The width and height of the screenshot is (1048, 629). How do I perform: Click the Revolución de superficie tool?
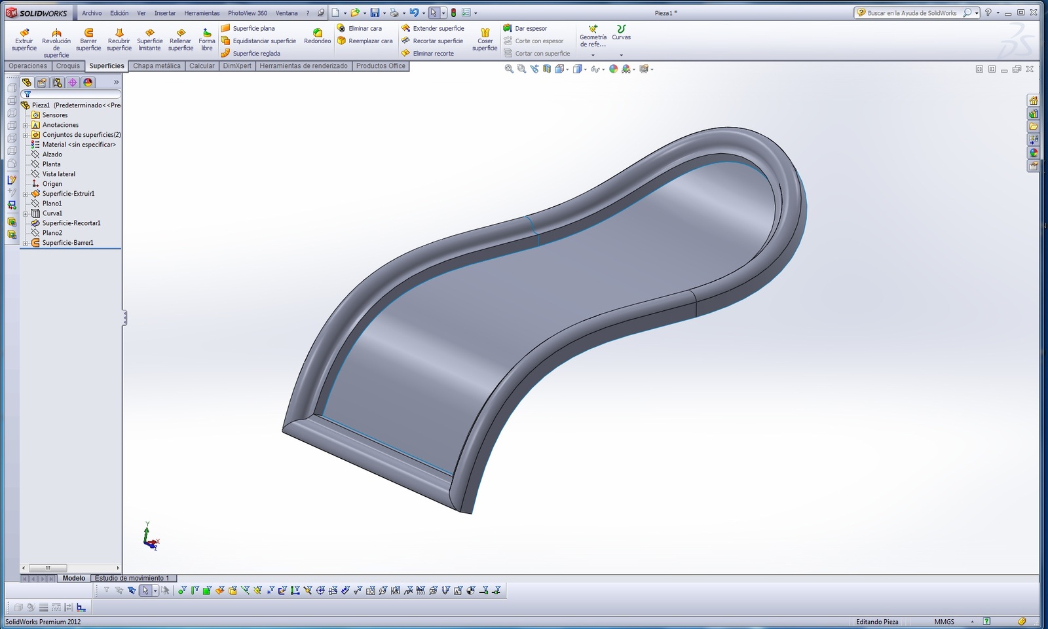tap(56, 43)
